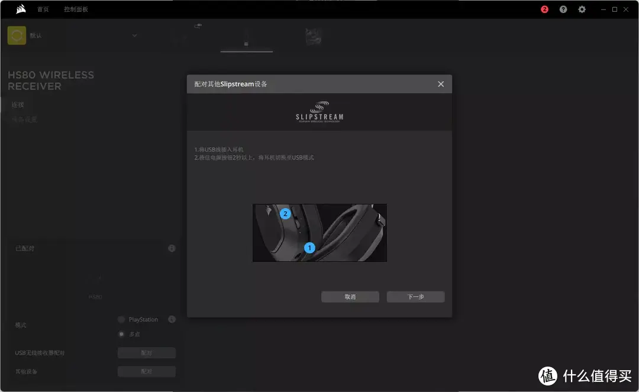The width and height of the screenshot is (639, 392).
Task: Click the info icon beside 已配对
Action: [x=172, y=248]
